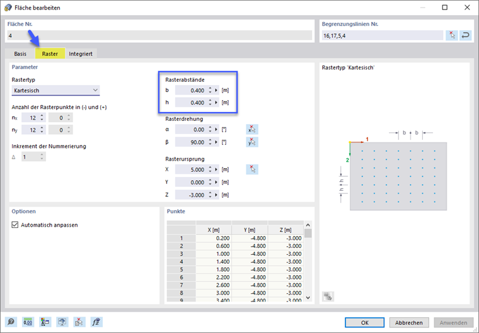Open arrow menu for spacing b

click(x=216, y=91)
